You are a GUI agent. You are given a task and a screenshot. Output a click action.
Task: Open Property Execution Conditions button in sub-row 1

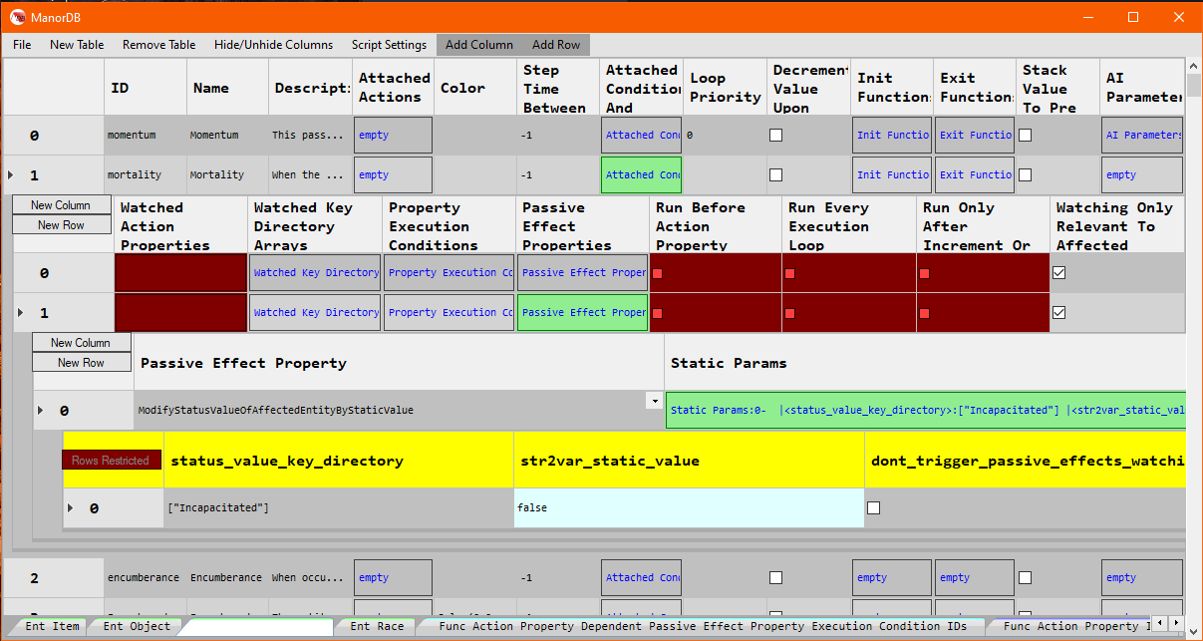[449, 312]
